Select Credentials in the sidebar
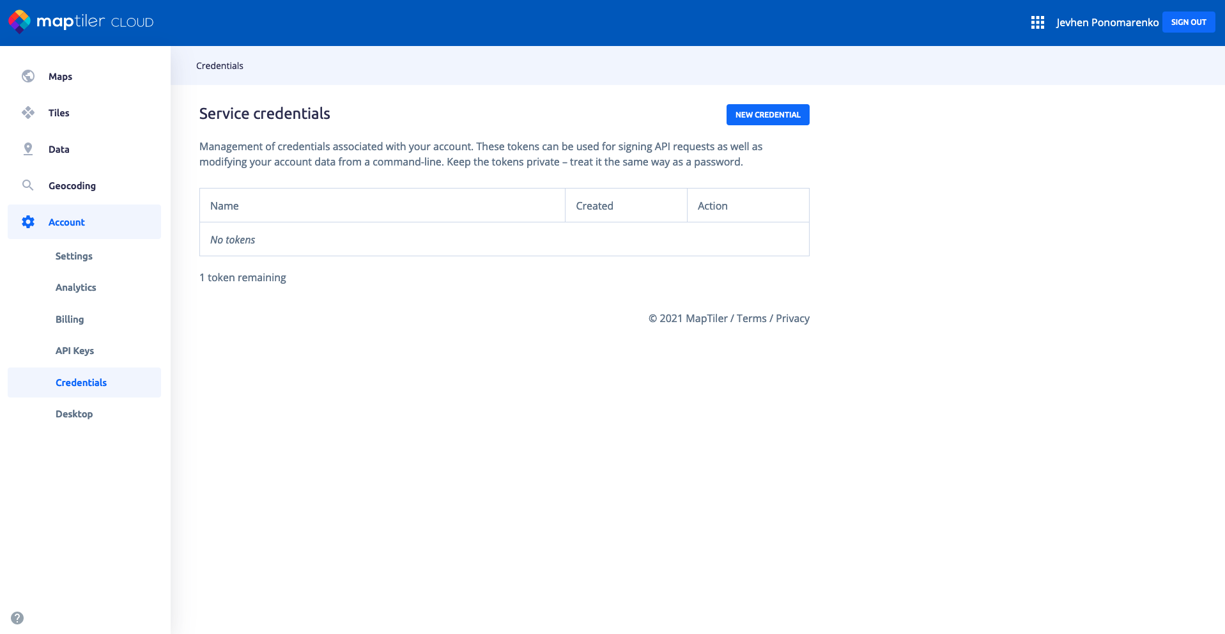 coord(81,383)
